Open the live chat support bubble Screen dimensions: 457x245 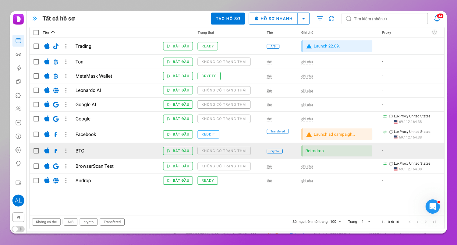[x=433, y=207]
